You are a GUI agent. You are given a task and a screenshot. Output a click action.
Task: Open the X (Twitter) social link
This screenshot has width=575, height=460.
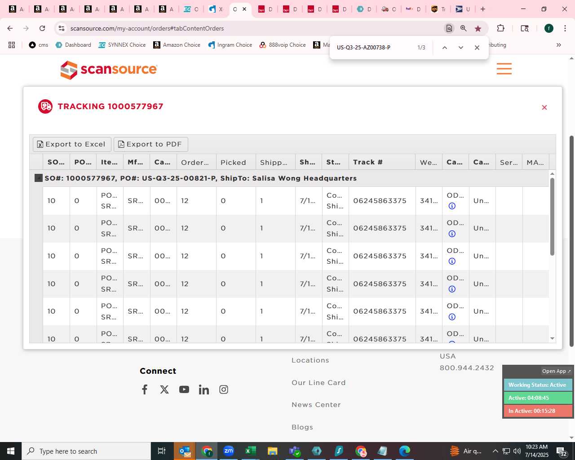click(x=164, y=389)
